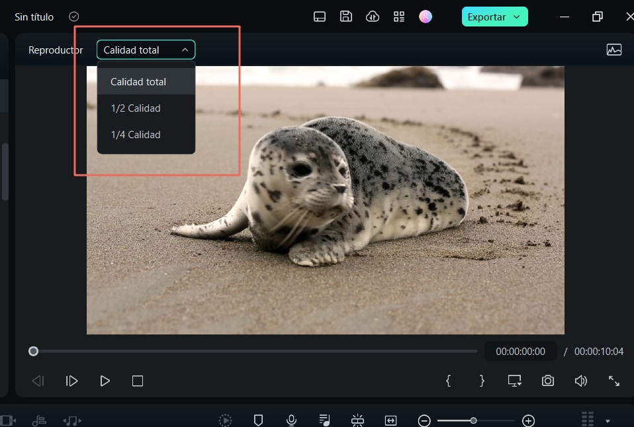The width and height of the screenshot is (634, 427).
Task: Click the mark in curly brace icon
Action: point(449,381)
